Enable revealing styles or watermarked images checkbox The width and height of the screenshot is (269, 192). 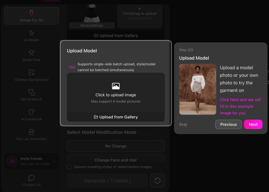pos(69,167)
